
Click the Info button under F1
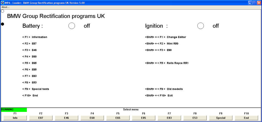(15, 118)
